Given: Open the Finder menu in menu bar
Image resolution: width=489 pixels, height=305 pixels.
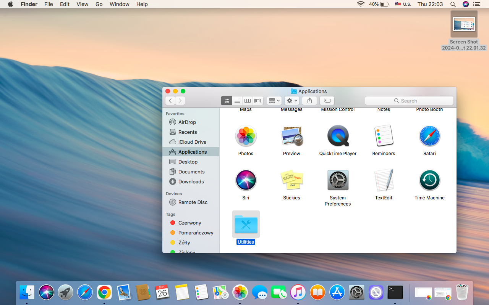Looking at the screenshot, I should (29, 4).
